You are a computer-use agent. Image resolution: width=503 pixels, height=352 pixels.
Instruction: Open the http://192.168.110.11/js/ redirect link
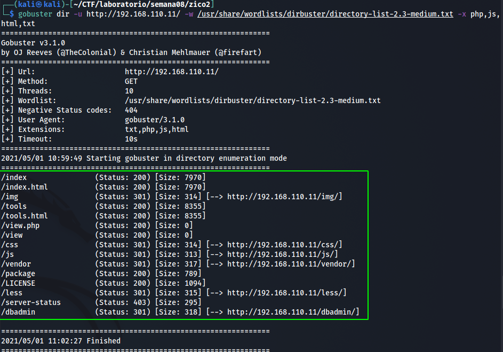(x=282, y=254)
